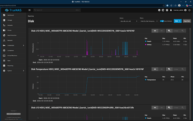Click the Reporting breadcrumb

[x=31, y=16]
